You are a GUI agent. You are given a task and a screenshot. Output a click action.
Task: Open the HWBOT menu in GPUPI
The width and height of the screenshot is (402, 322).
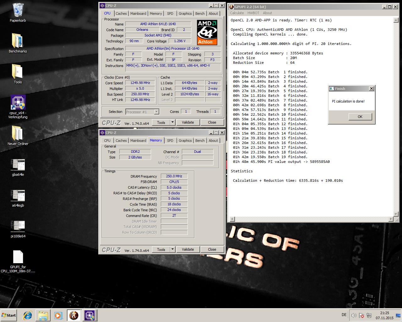(x=253, y=13)
